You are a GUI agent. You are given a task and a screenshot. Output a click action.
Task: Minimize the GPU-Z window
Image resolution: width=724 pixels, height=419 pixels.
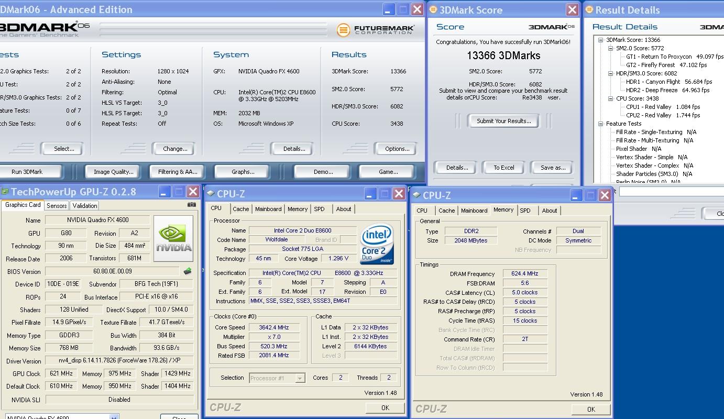[x=164, y=192]
